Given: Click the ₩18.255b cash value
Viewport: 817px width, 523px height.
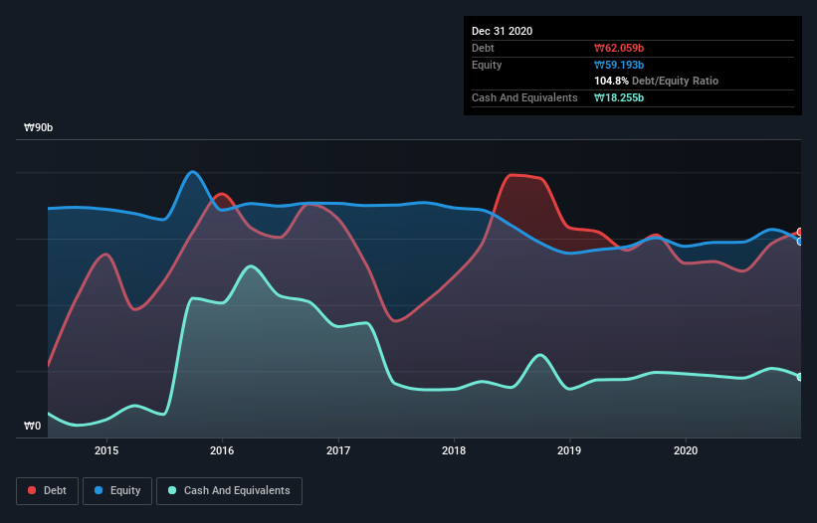Looking at the screenshot, I should [619, 97].
